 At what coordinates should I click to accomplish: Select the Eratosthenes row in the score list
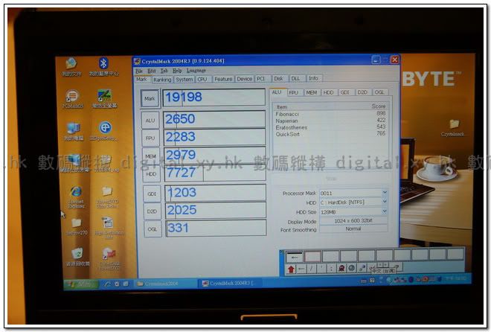pyautogui.click(x=330, y=127)
